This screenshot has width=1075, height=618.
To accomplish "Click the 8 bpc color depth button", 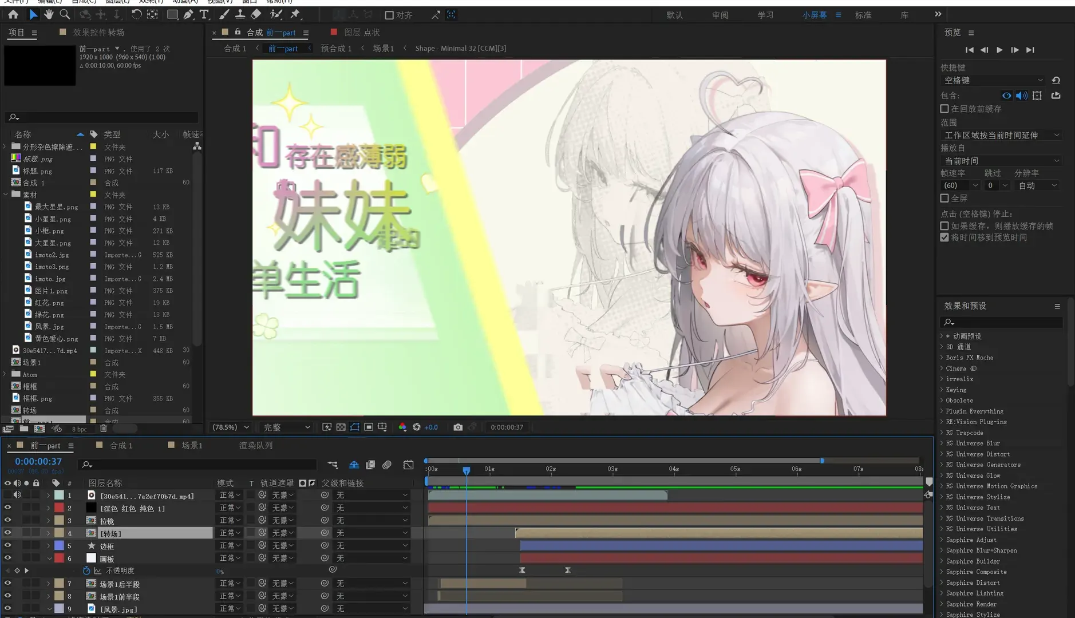I will pyautogui.click(x=80, y=429).
